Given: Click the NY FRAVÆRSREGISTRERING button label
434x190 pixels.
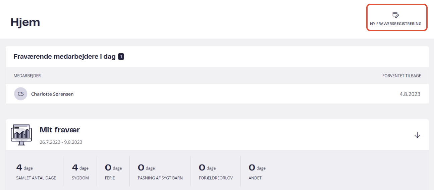Looking at the screenshot, I should (x=396, y=24).
